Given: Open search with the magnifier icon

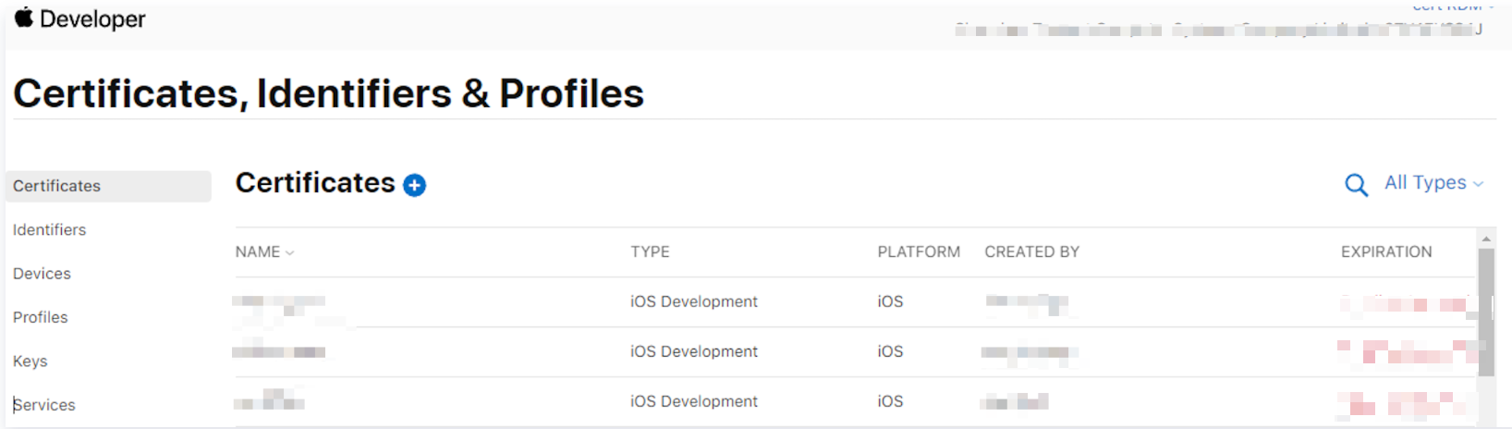Looking at the screenshot, I should pyautogui.click(x=1356, y=185).
